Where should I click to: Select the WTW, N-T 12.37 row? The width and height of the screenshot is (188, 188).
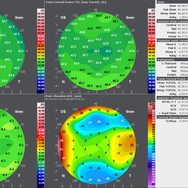click(x=175, y=102)
